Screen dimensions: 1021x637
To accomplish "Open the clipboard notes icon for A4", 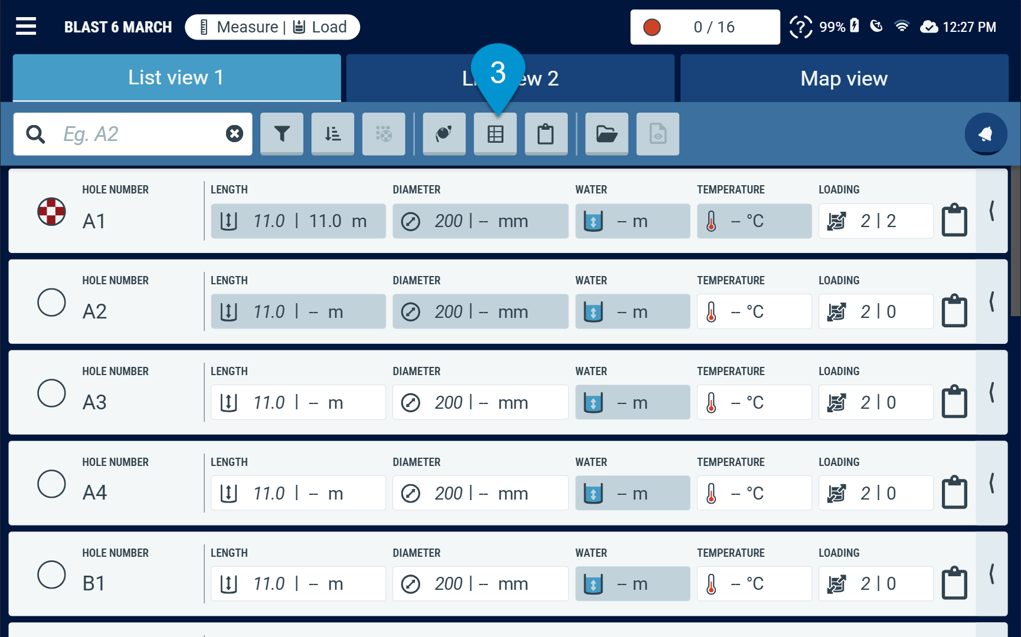I will click(954, 492).
